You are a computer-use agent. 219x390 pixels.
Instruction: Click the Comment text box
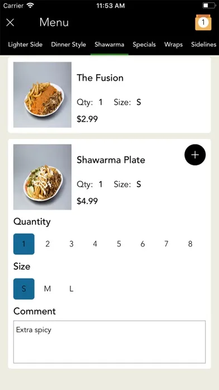[109, 342]
